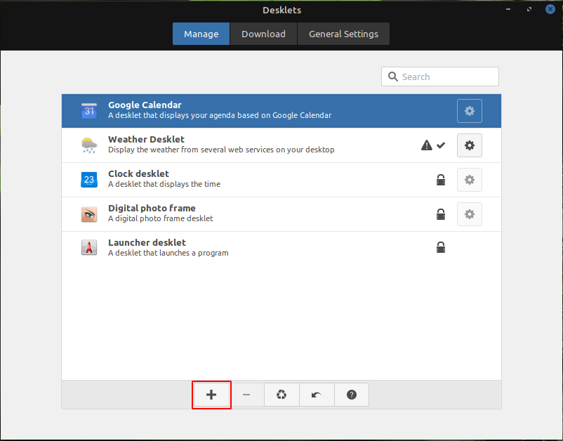This screenshot has width=563, height=441.
Task: Click lock icon on Digital photo frame row
Action: [441, 214]
